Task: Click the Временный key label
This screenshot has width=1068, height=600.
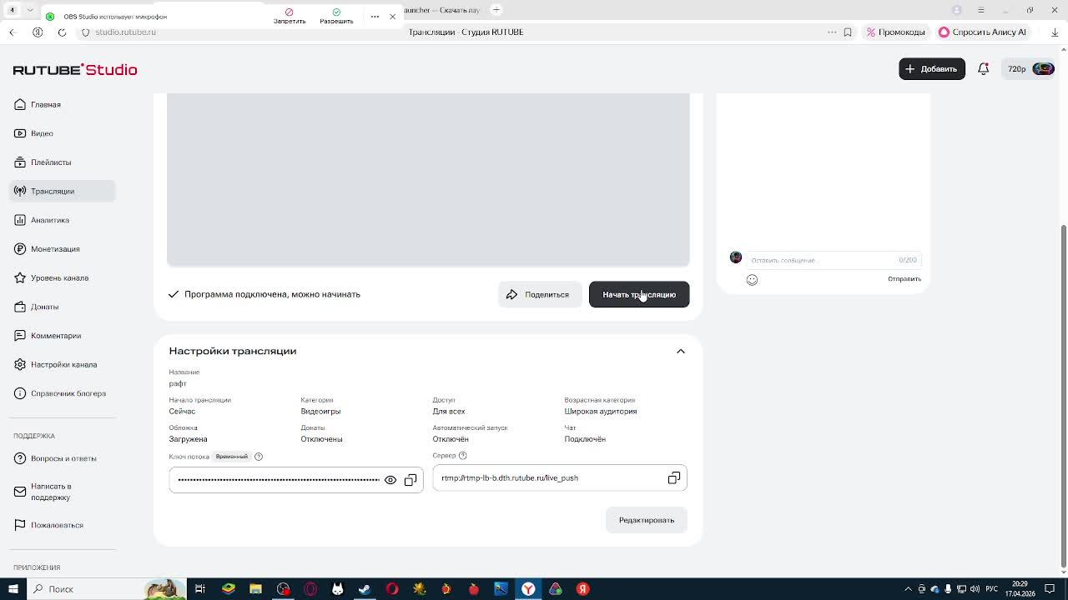Action: click(x=232, y=457)
